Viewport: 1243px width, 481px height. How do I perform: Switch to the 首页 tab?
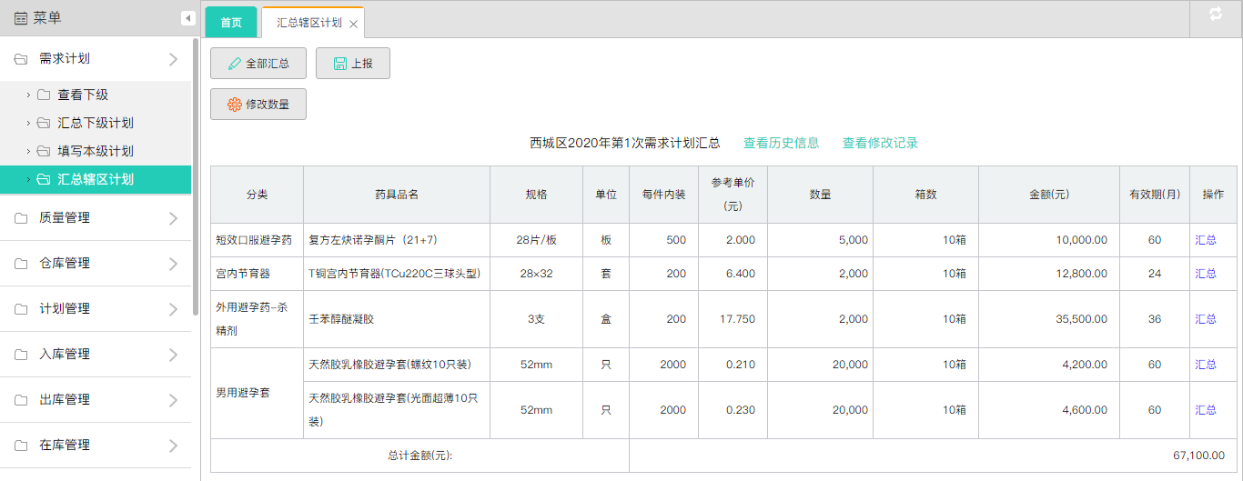(x=231, y=22)
